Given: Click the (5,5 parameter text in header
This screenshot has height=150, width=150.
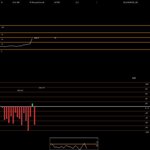Looking at the screenshot, I should click(x=77, y=2).
